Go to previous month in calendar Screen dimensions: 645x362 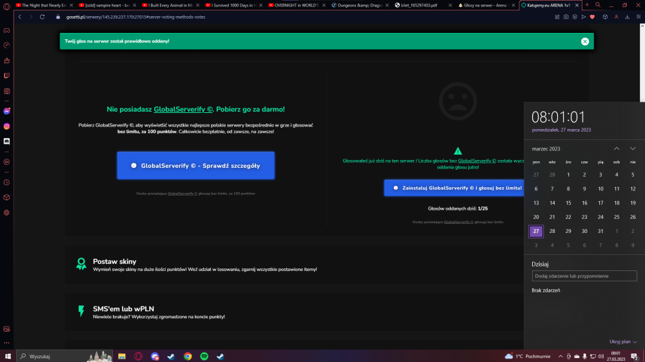point(617,148)
